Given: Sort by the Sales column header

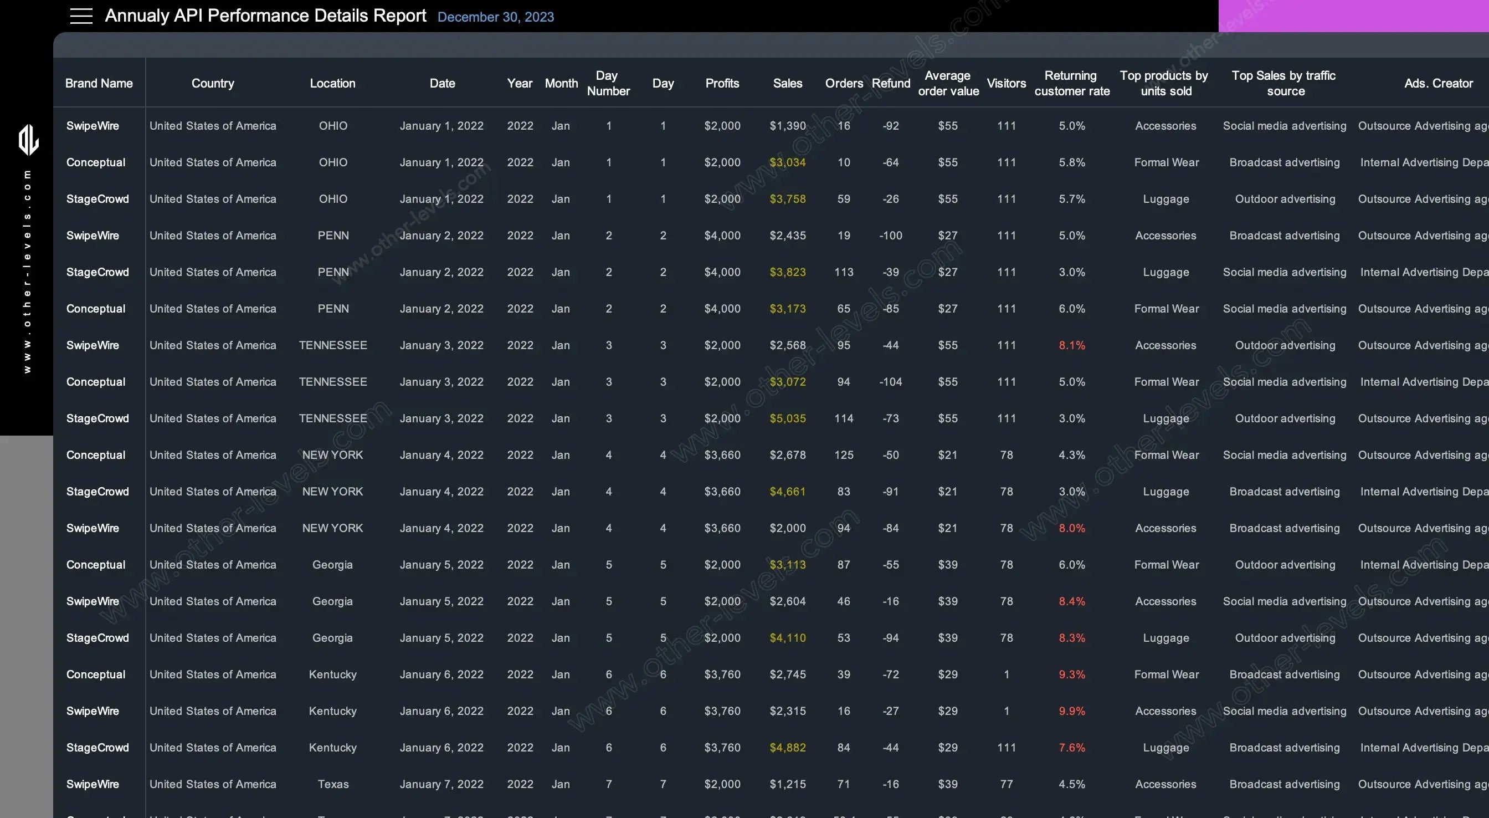Looking at the screenshot, I should (787, 83).
